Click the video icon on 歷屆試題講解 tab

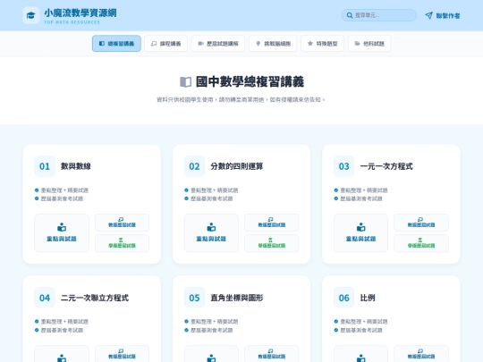(200, 44)
